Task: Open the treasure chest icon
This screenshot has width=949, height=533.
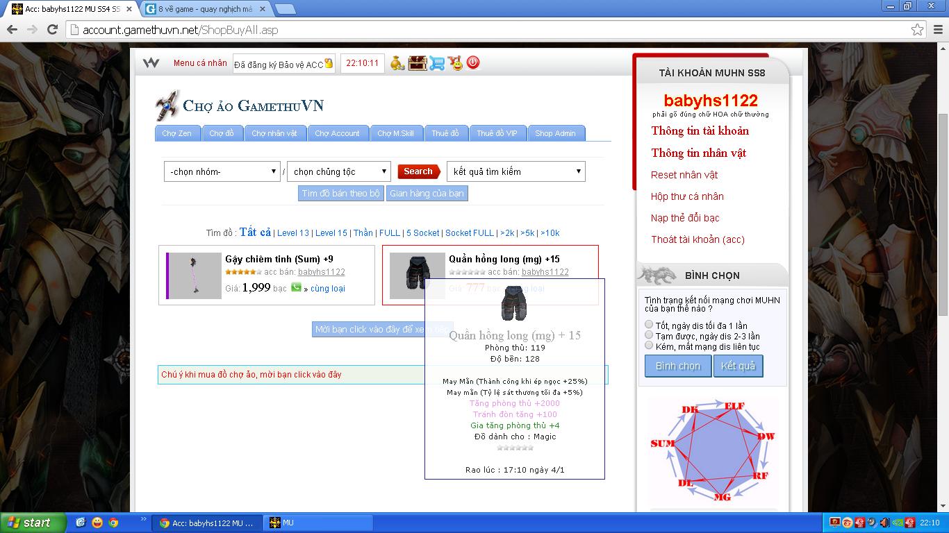Action: tap(417, 62)
